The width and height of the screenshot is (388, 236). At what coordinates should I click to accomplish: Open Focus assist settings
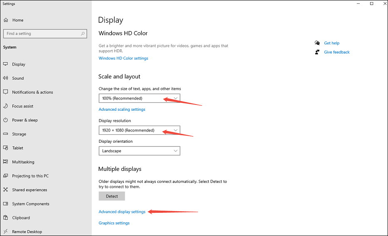(x=22, y=106)
